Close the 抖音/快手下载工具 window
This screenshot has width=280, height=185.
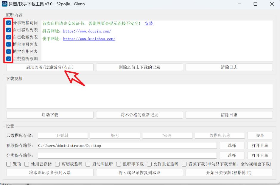click(272, 4)
